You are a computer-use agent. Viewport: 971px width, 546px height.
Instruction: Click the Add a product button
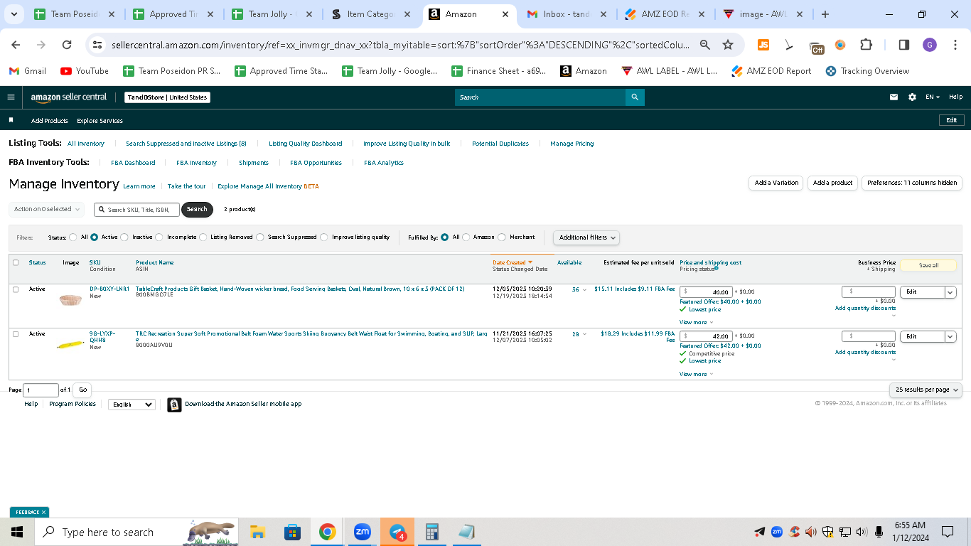coord(832,183)
